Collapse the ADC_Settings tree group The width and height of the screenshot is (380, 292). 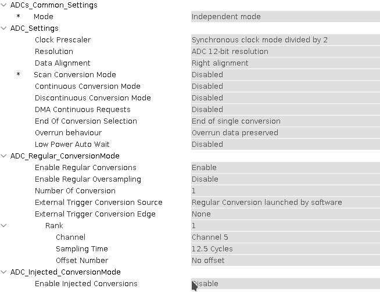[5, 28]
